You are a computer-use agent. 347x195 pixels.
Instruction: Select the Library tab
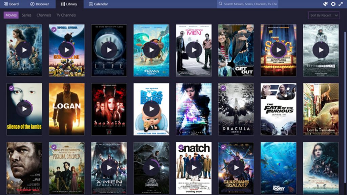[x=69, y=4]
